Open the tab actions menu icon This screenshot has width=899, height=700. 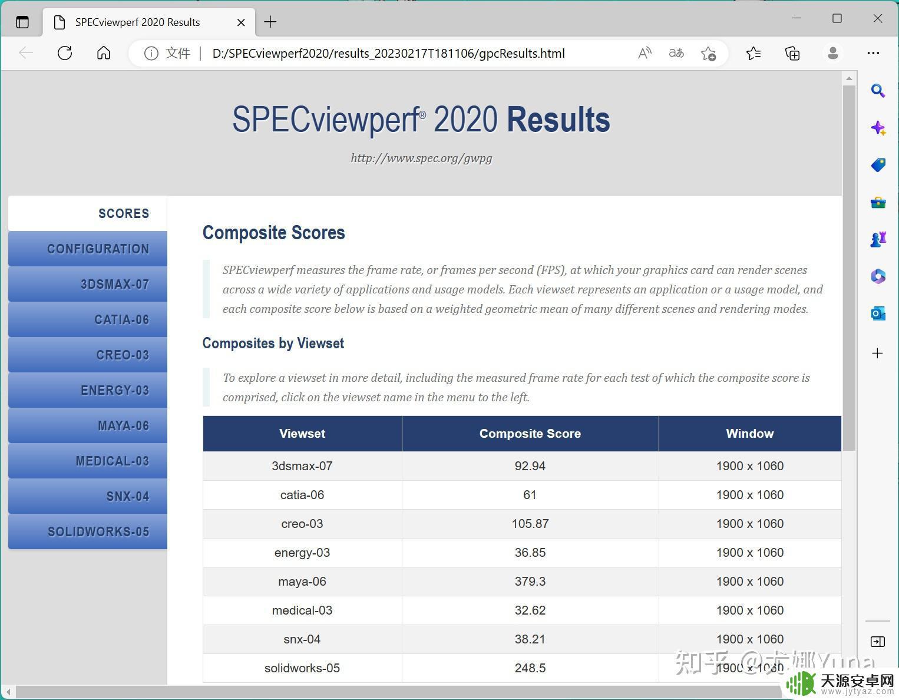coord(22,22)
